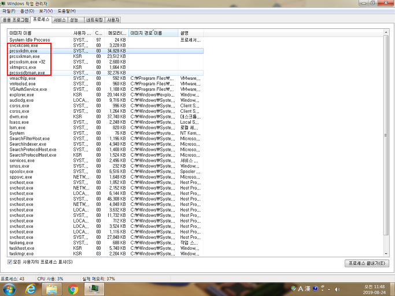Screen dimensions: 395x296
Task: Select the audiodg.exe process
Action: (x=105, y=100)
